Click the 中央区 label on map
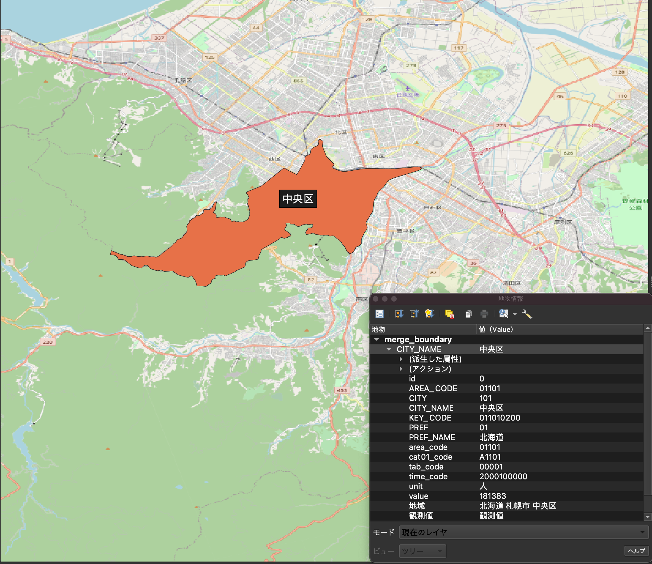Viewport: 652px width, 564px height. point(298,199)
